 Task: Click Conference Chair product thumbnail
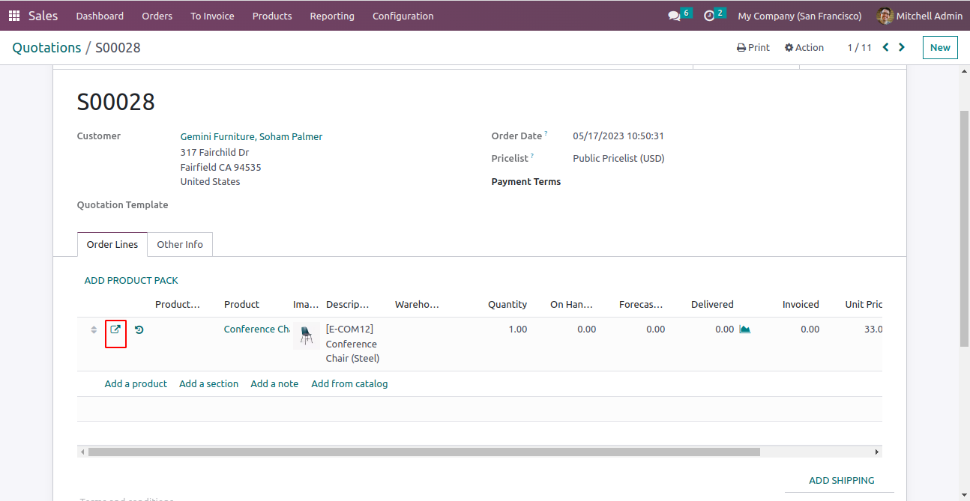[306, 335]
